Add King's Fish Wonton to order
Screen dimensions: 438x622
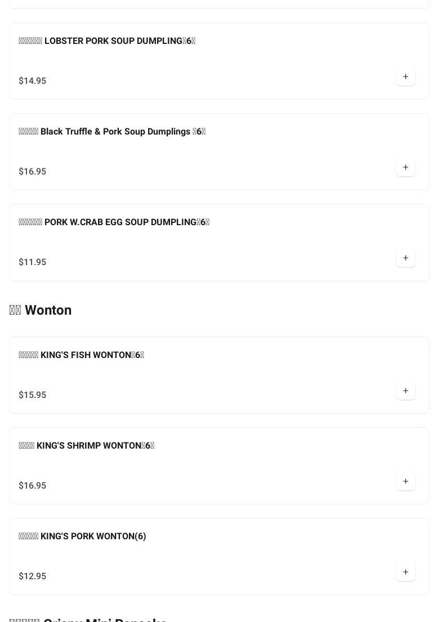click(405, 391)
